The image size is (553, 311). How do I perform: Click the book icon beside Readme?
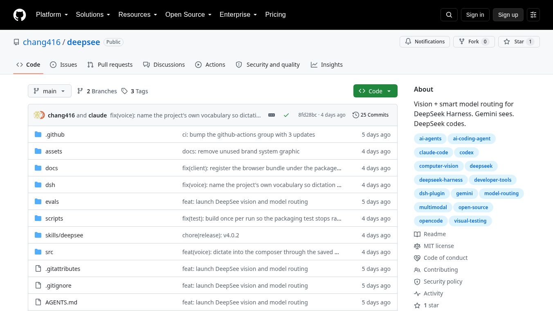click(417, 234)
